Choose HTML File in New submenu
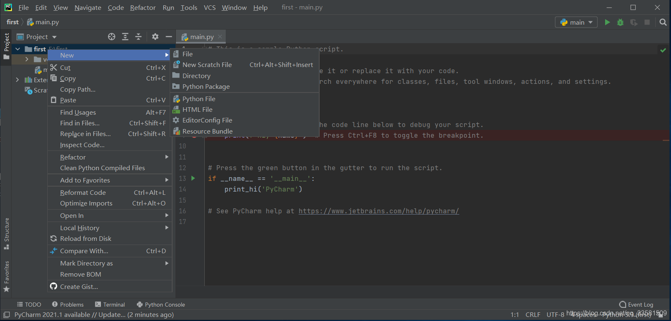The width and height of the screenshot is (671, 321). point(245,109)
